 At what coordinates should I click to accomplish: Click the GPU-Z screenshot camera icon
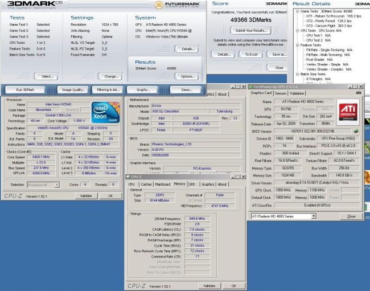tap(359, 93)
